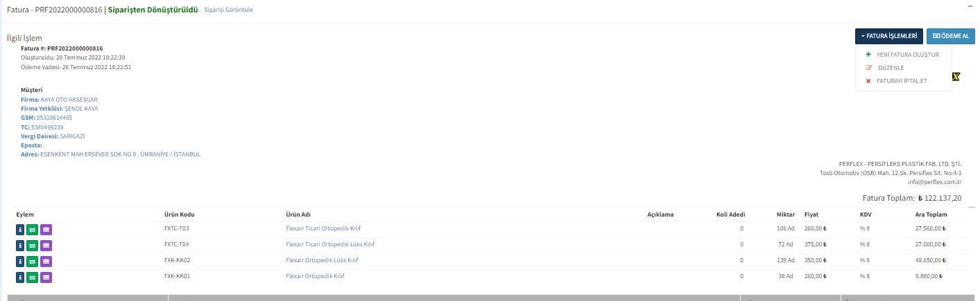
Task: Open Flexair Ticari Ortopedik Kılıf product link
Action: 323,228
